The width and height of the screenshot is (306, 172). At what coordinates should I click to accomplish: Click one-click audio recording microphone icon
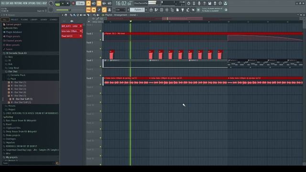pos(199,3)
